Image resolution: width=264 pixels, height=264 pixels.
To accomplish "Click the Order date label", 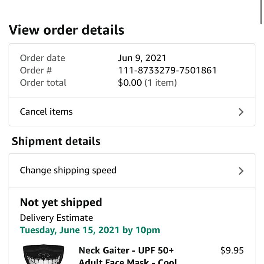I will coord(42,58).
